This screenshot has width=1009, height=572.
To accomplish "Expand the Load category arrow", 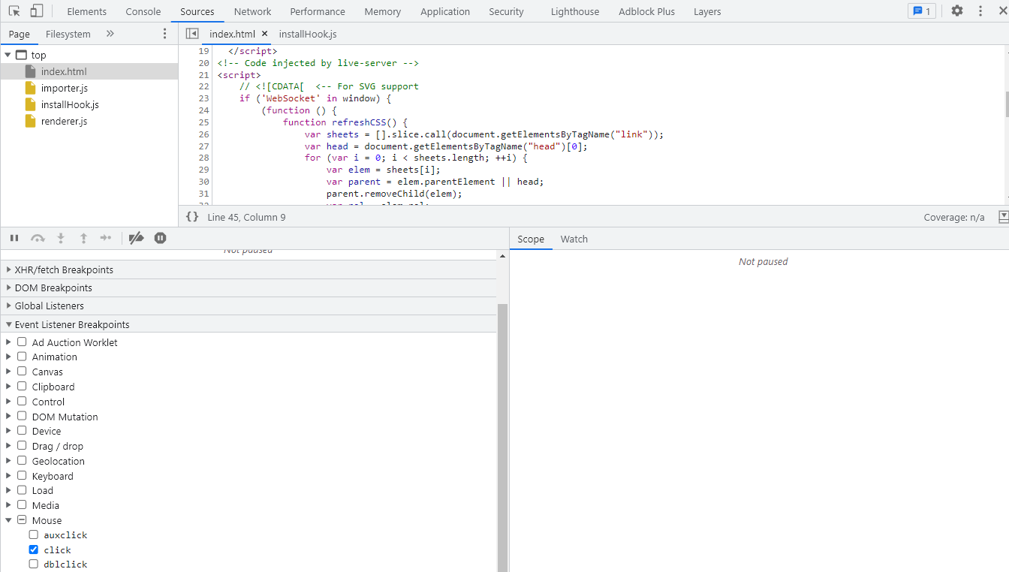I will coord(8,490).
